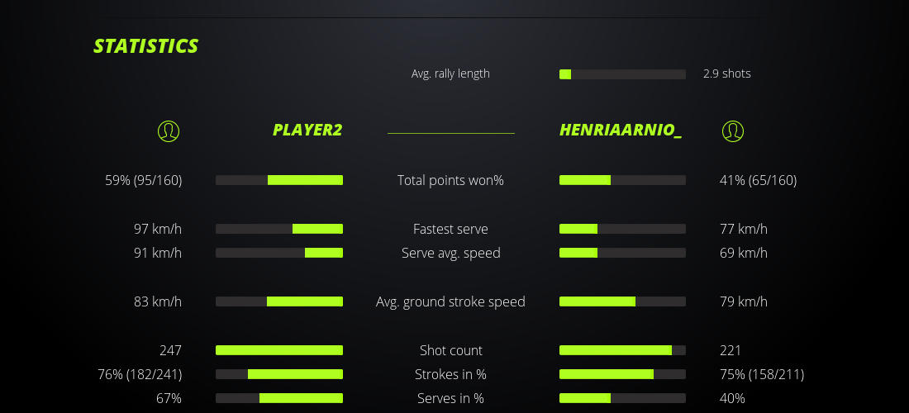Image resolution: width=909 pixels, height=413 pixels.
Task: Click HENRIAARNIO_ fastest serve bar
Action: [622, 229]
